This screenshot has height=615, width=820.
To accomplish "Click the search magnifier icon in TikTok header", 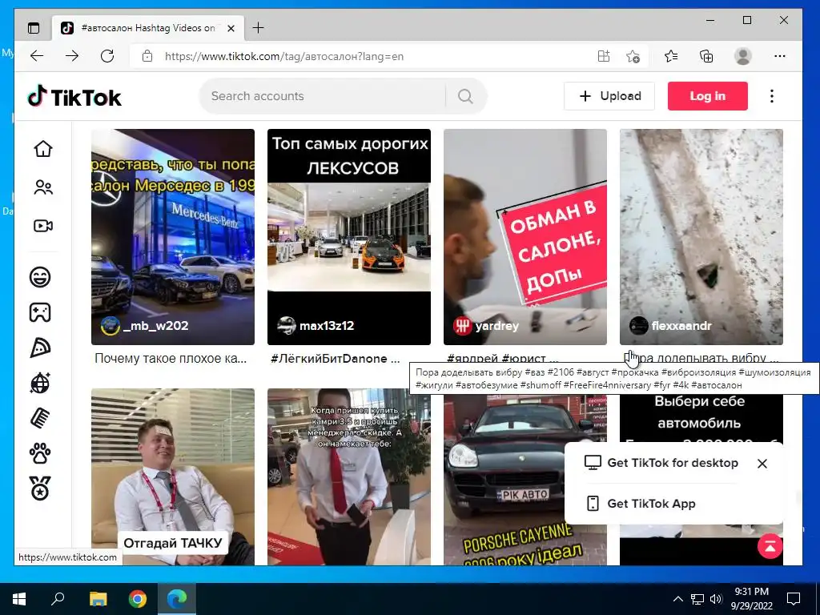I will (x=465, y=96).
